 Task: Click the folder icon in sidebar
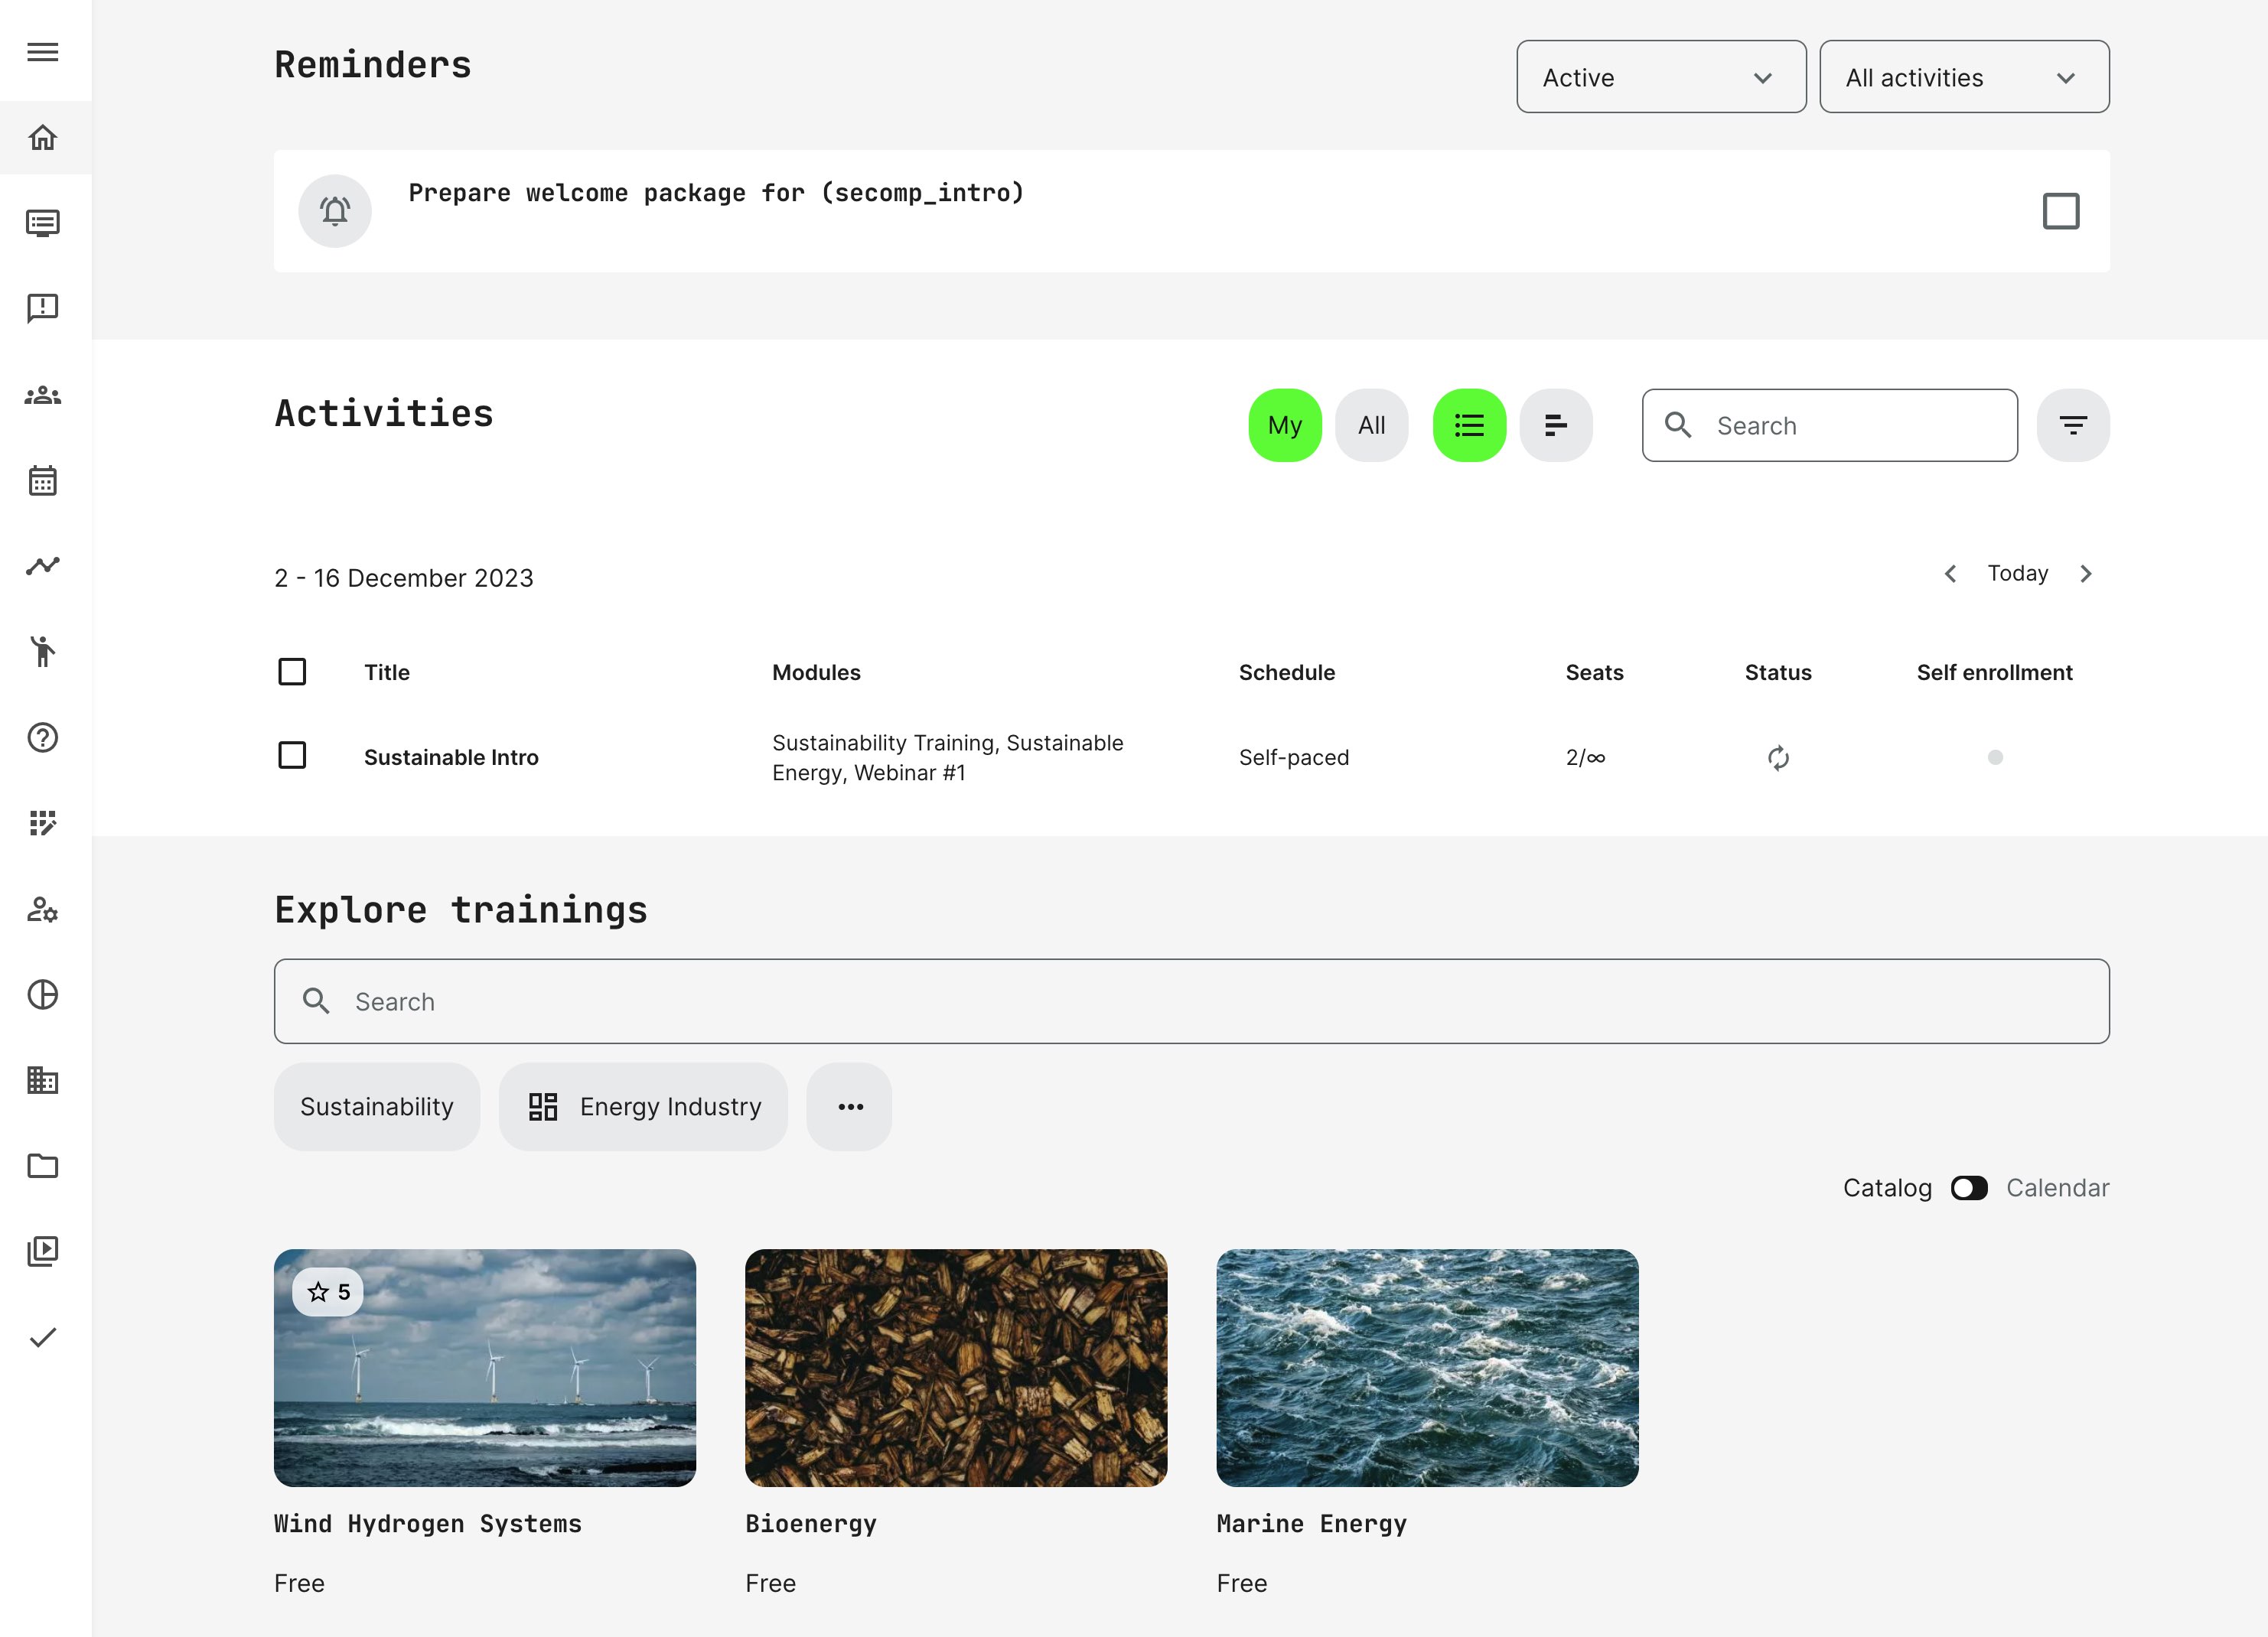coord(42,1166)
